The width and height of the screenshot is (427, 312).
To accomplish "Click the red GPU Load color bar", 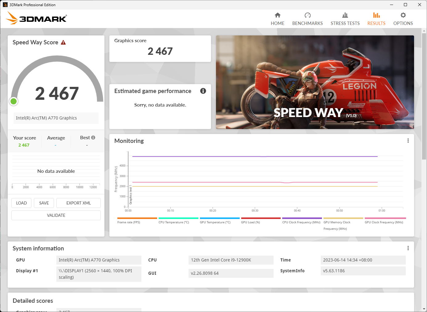I will click(x=261, y=218).
